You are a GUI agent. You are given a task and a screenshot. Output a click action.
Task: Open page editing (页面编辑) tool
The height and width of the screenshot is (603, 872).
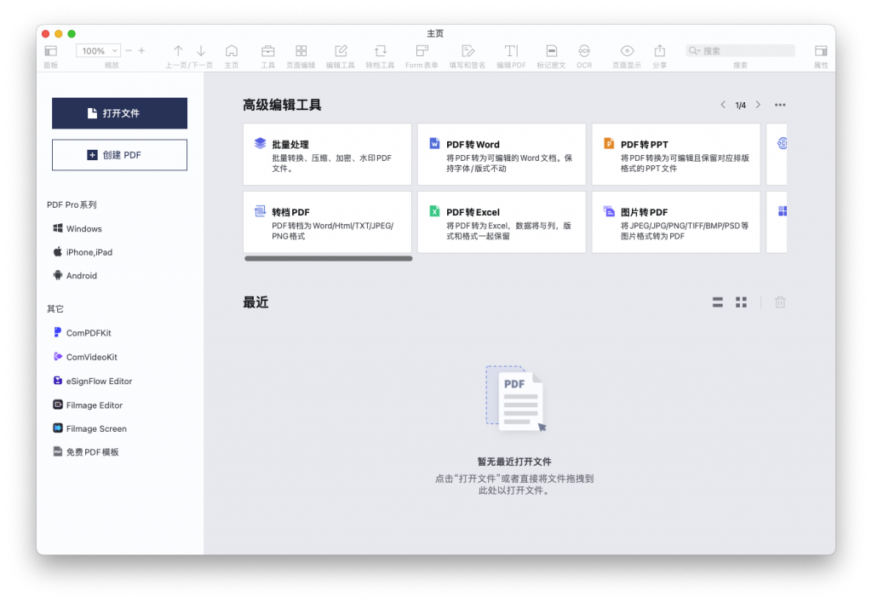coord(301,50)
